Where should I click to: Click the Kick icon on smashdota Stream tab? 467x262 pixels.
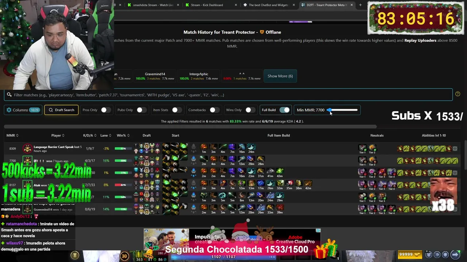(x=130, y=5)
